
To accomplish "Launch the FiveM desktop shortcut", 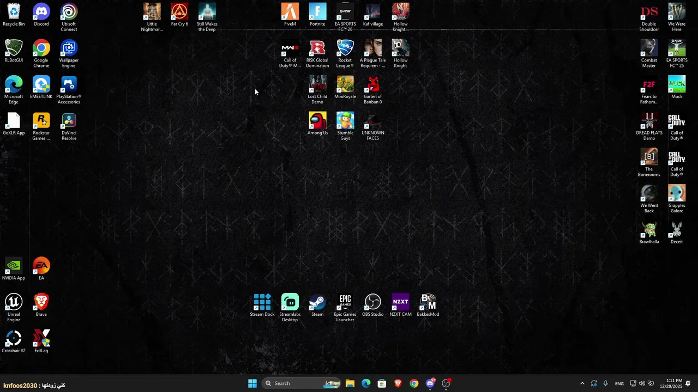I will [x=290, y=15].
